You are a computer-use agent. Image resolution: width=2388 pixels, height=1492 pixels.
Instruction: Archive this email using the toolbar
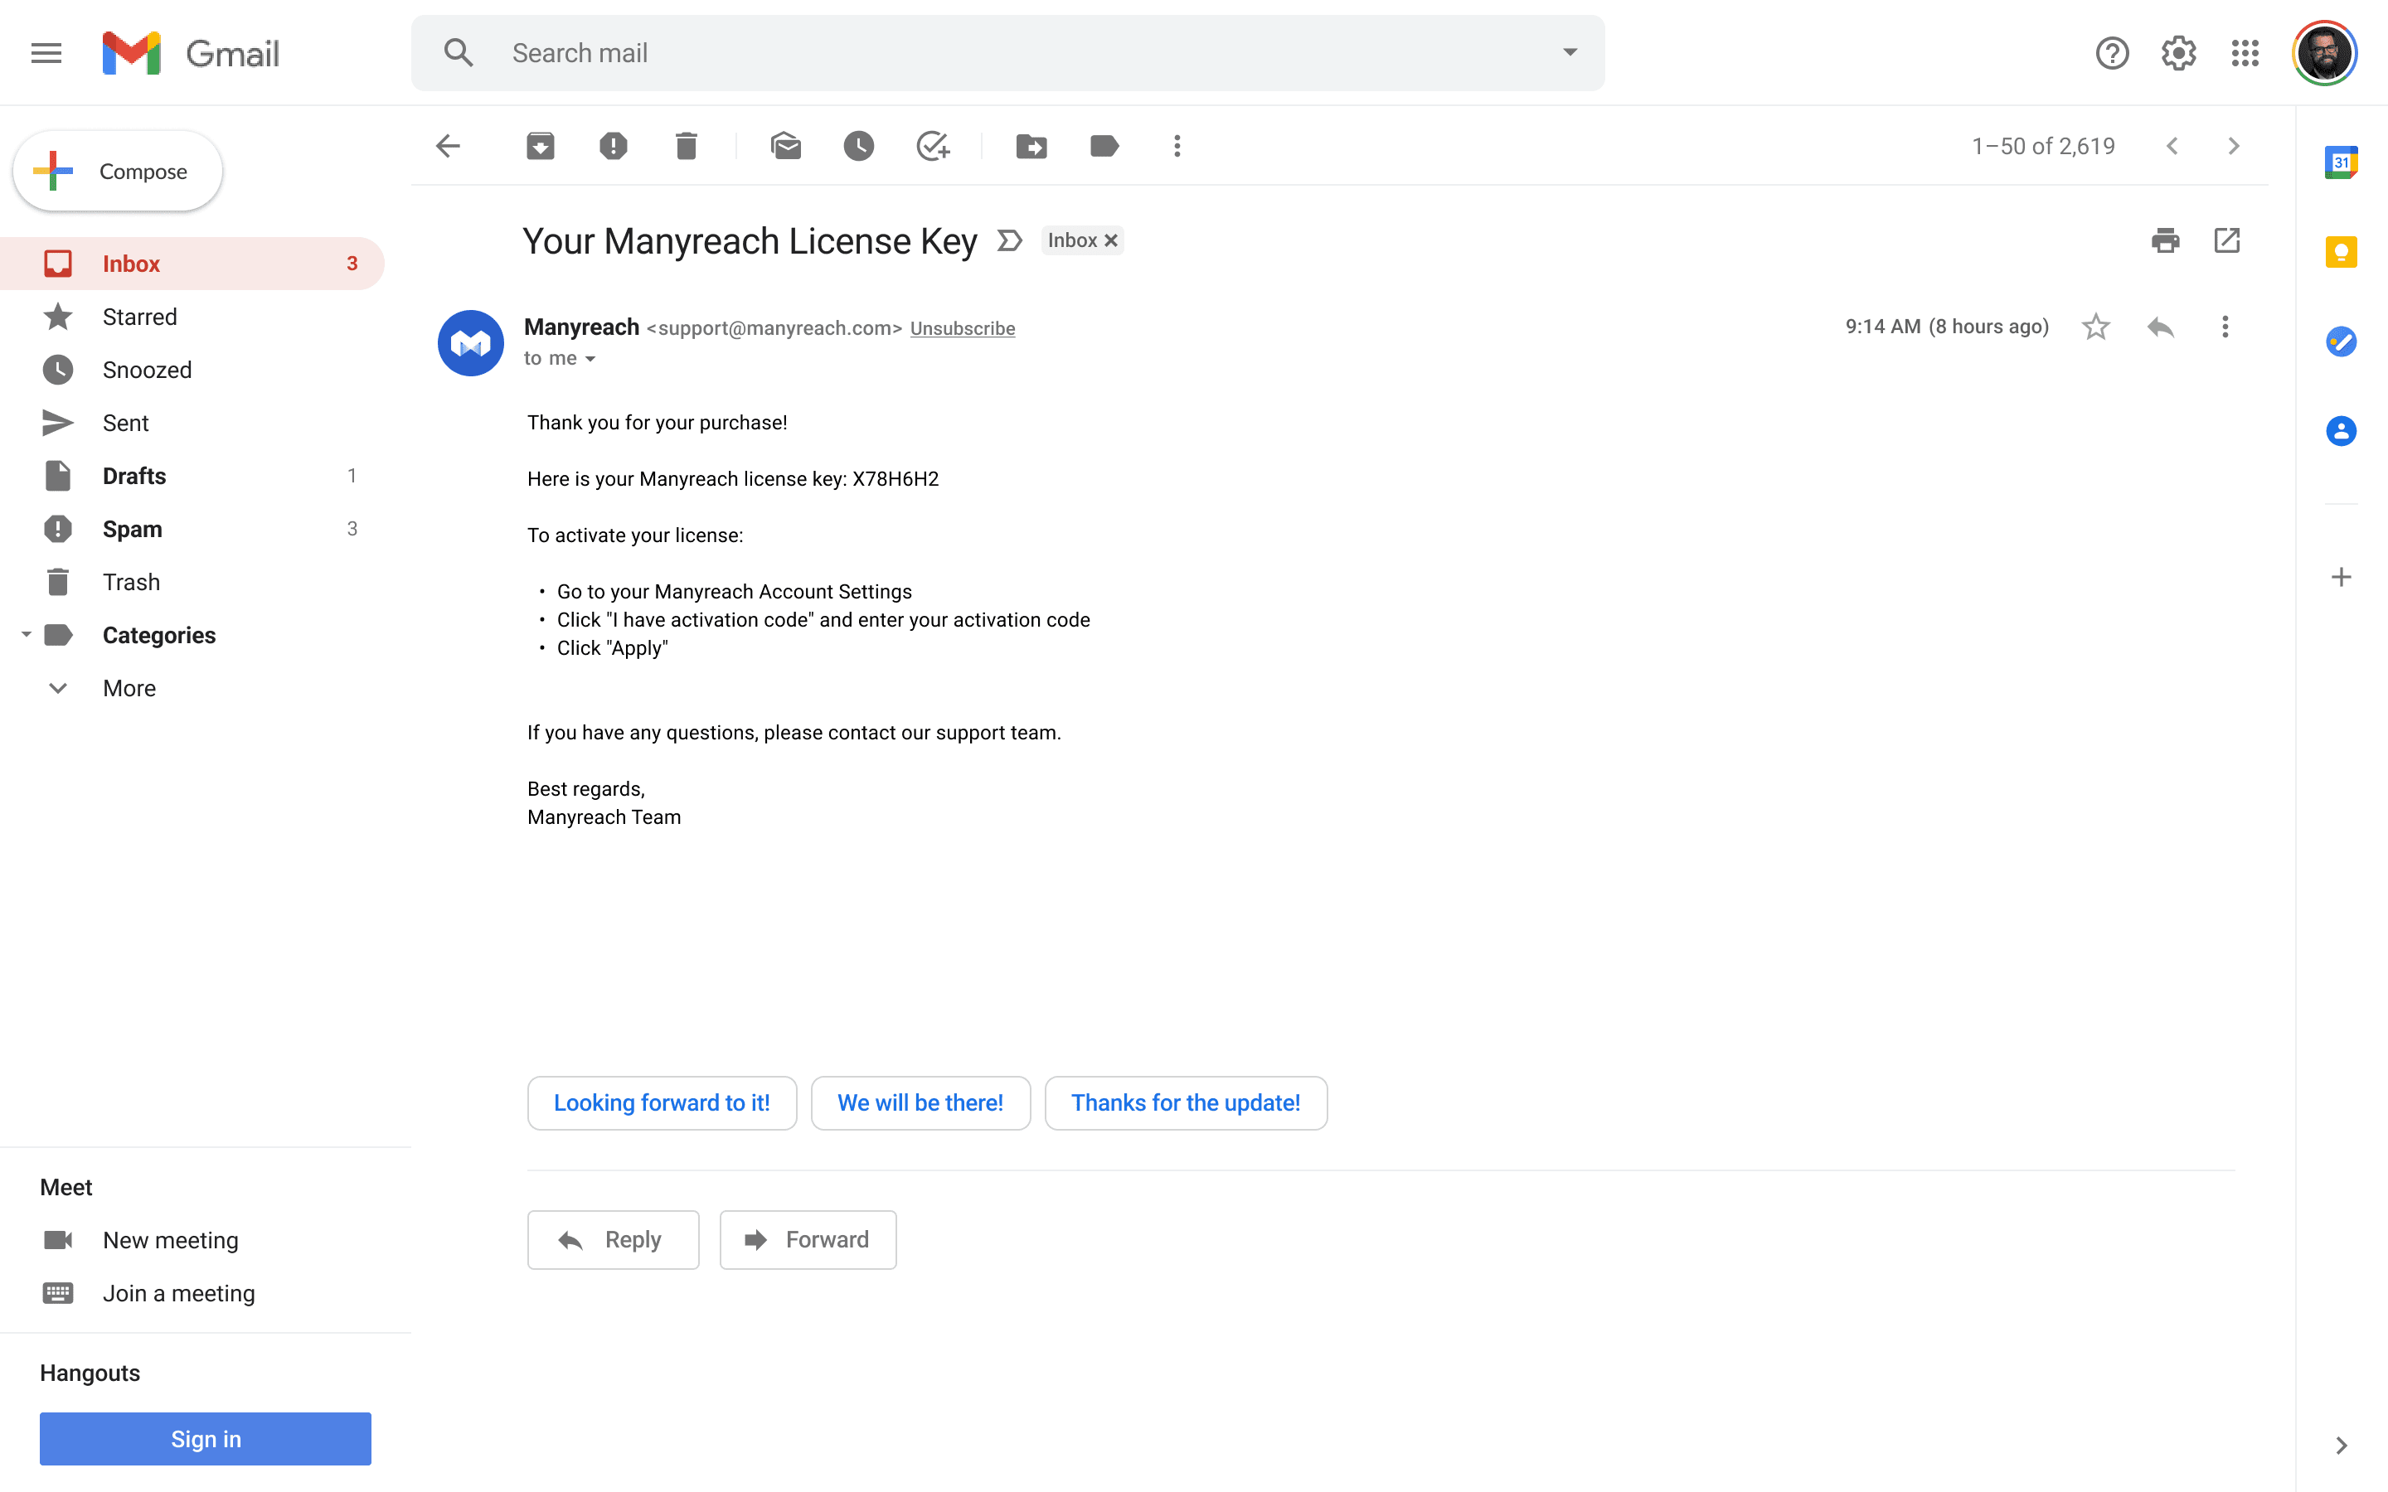click(x=540, y=146)
